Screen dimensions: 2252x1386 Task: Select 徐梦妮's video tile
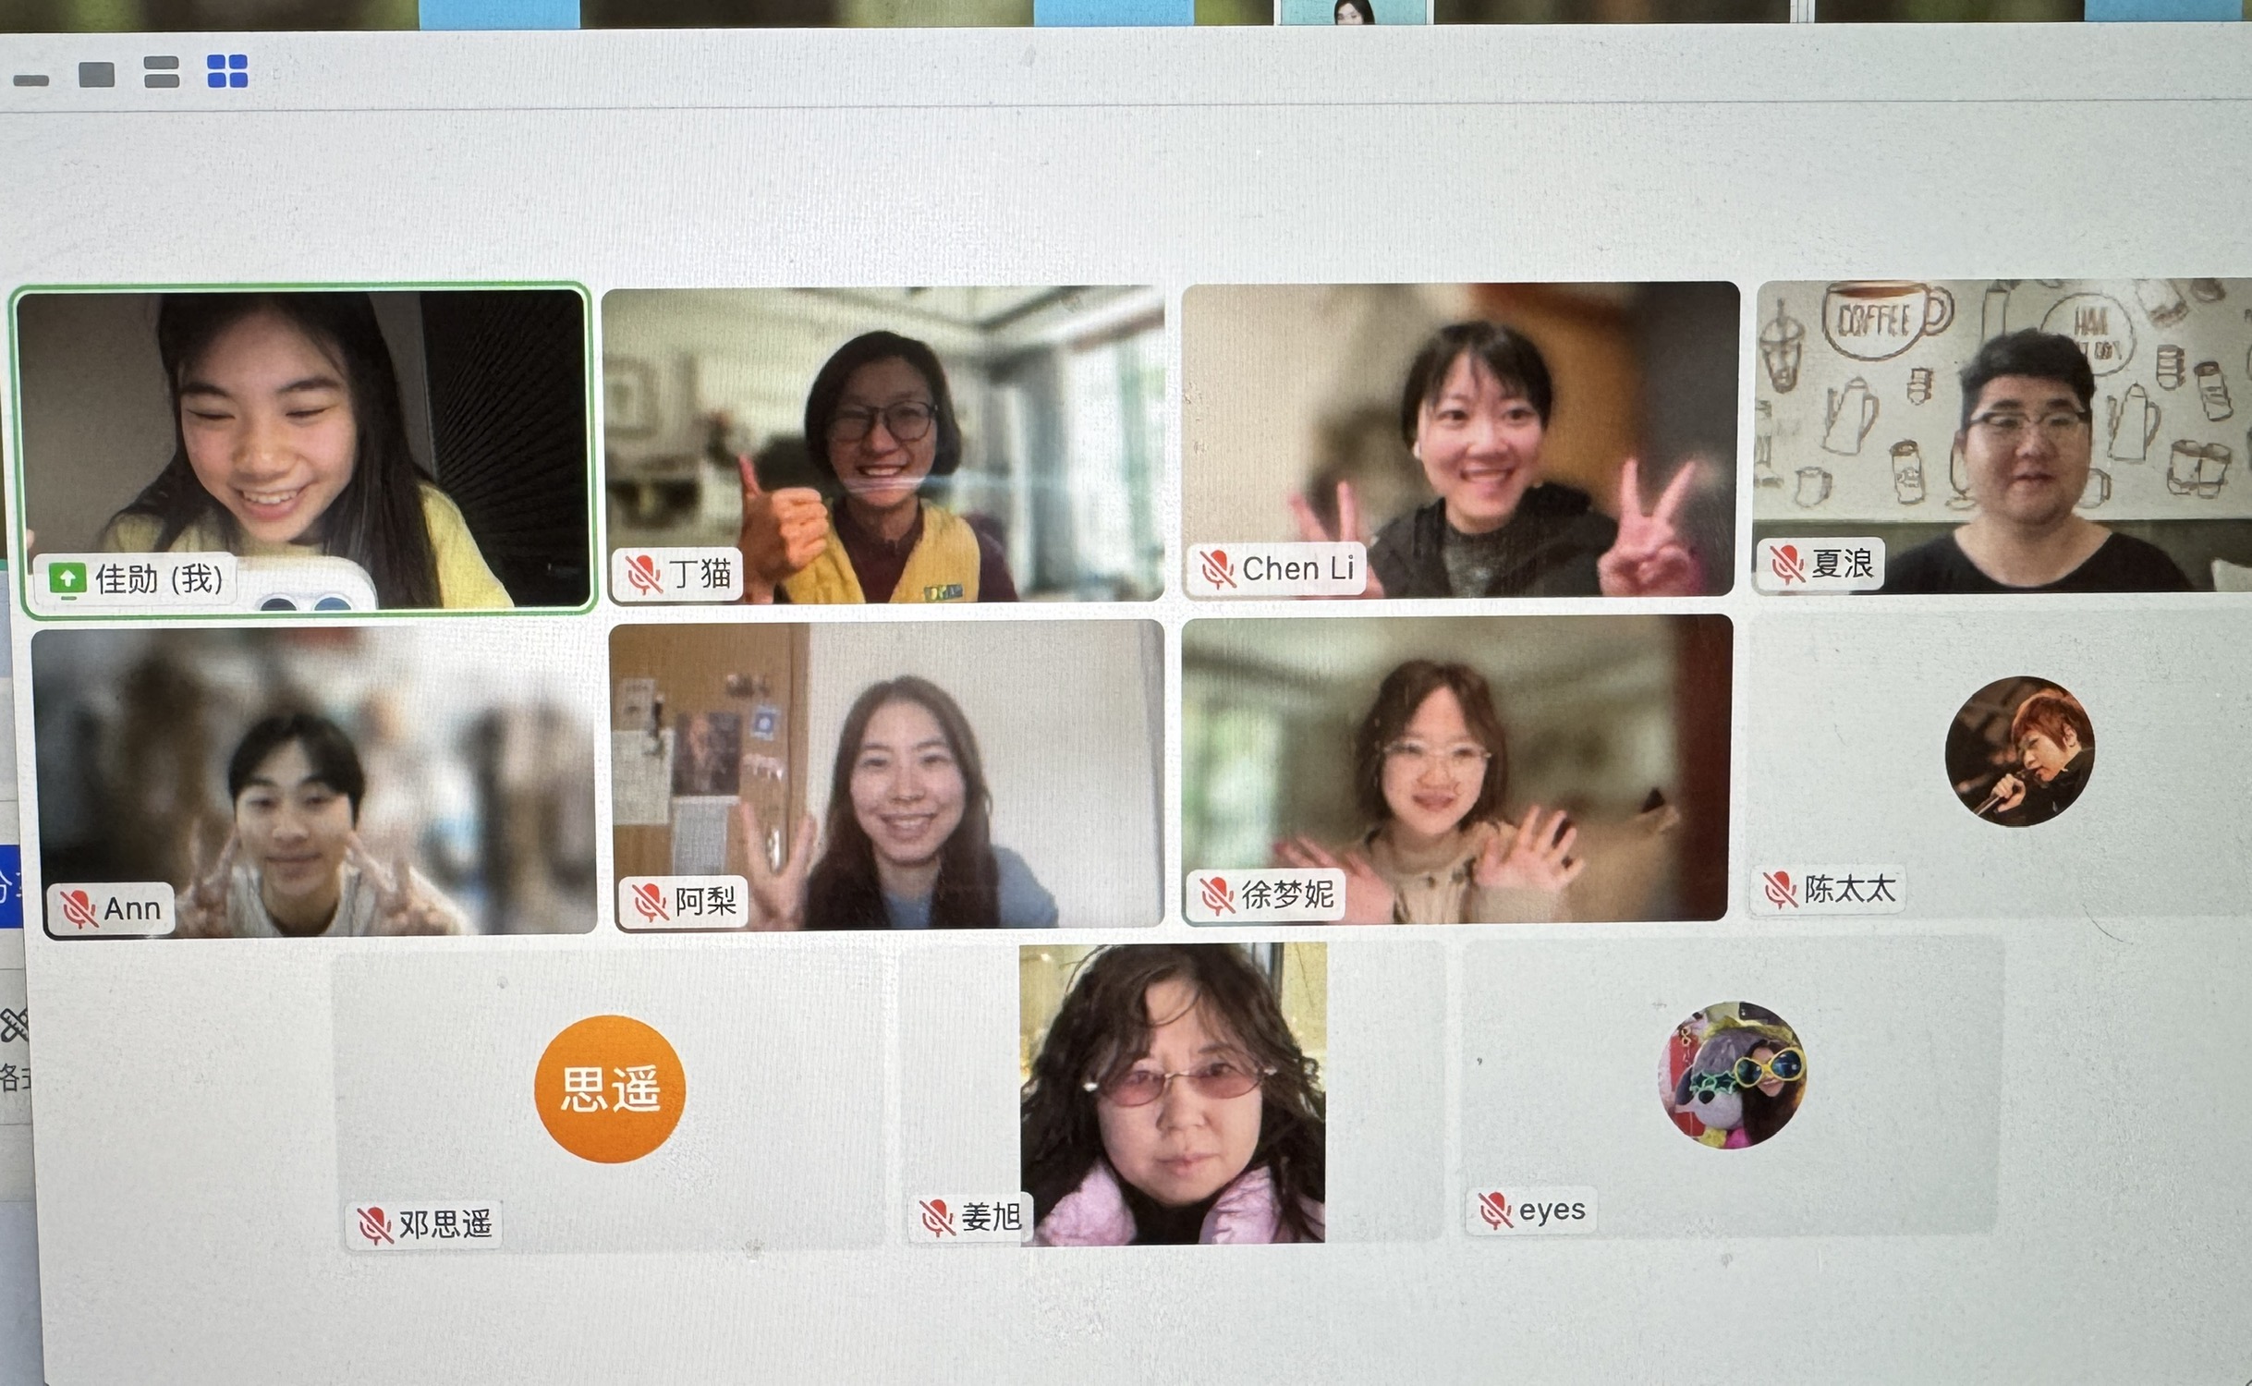[1455, 769]
